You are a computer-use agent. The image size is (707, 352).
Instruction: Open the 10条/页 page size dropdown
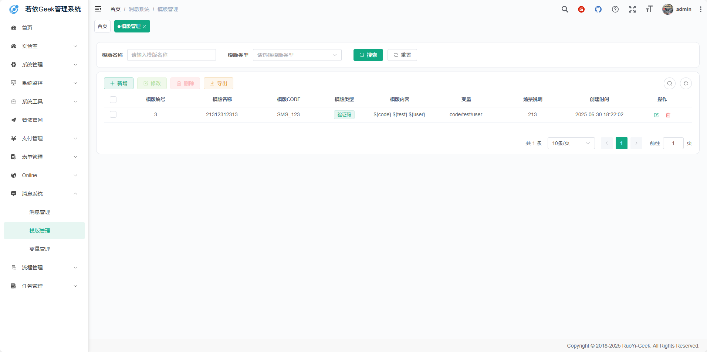click(x=571, y=143)
